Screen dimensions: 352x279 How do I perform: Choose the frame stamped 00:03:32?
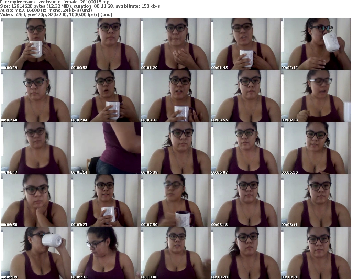click(176, 96)
